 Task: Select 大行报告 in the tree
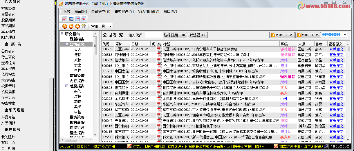tap(77, 81)
